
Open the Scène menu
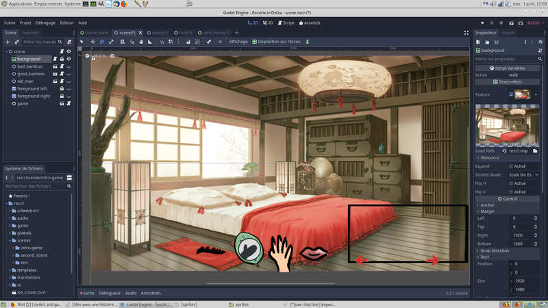coord(10,23)
